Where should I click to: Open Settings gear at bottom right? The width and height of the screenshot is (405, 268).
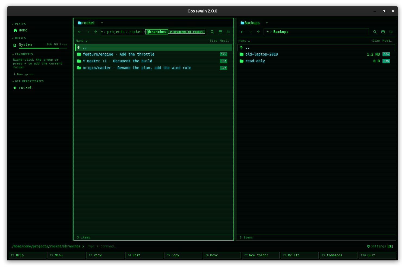point(376,246)
